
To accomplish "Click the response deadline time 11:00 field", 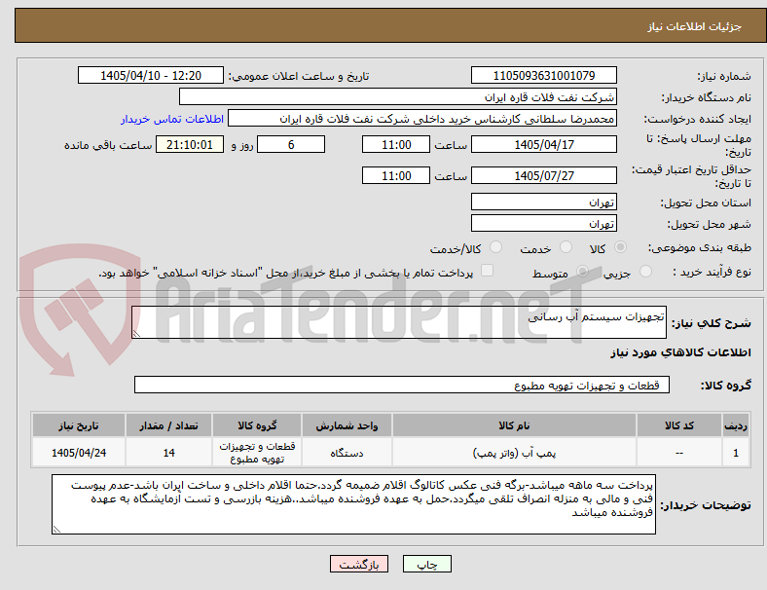I will (396, 144).
